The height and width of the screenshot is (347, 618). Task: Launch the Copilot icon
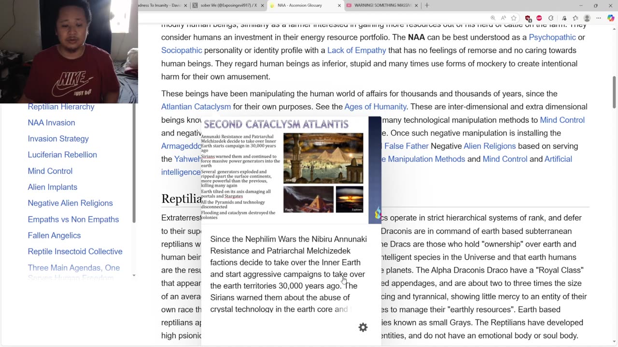(611, 18)
